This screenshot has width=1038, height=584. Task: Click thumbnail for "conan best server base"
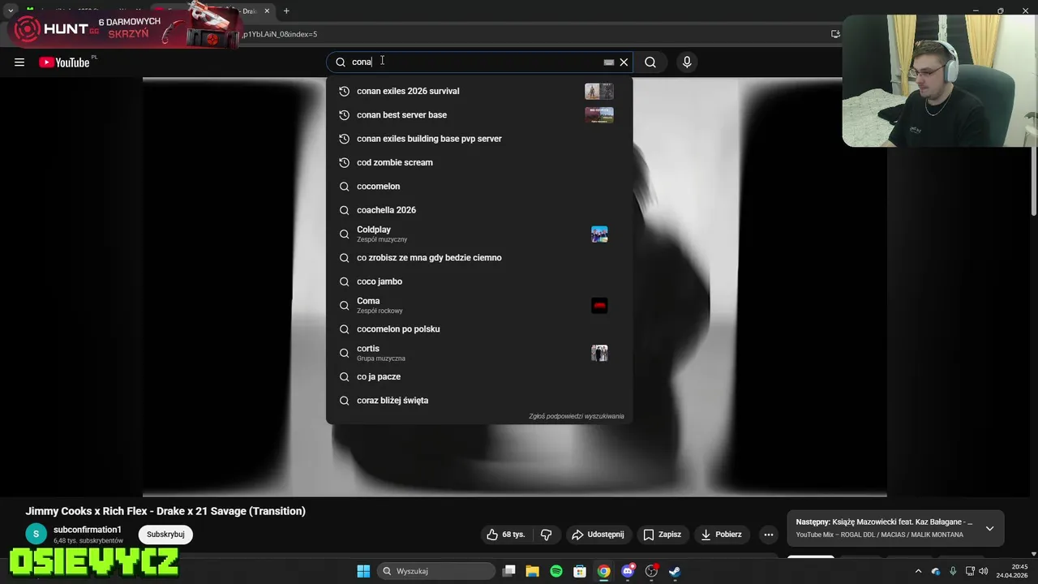tap(599, 115)
